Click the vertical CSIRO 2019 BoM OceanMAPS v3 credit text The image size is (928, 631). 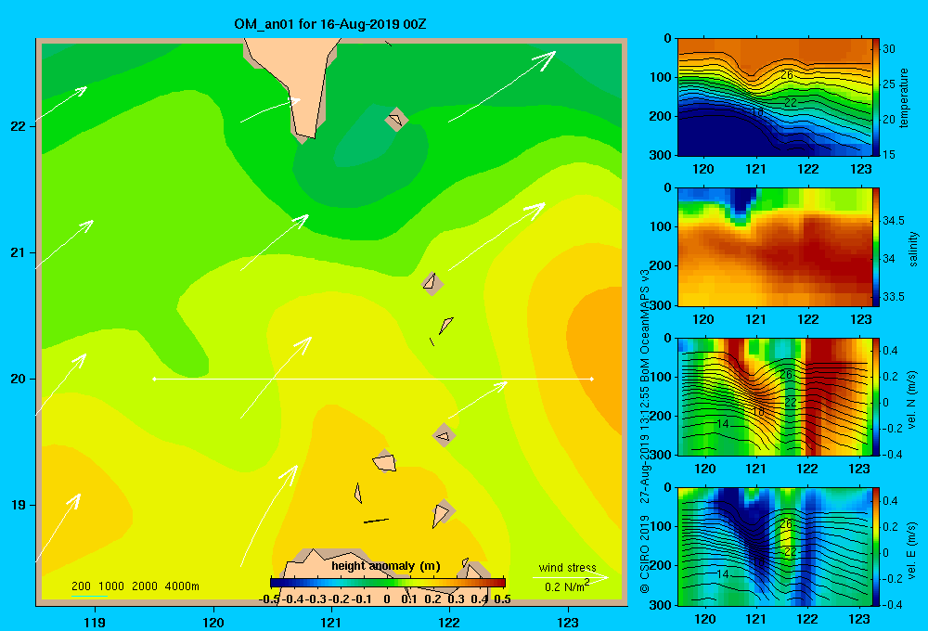(645, 431)
